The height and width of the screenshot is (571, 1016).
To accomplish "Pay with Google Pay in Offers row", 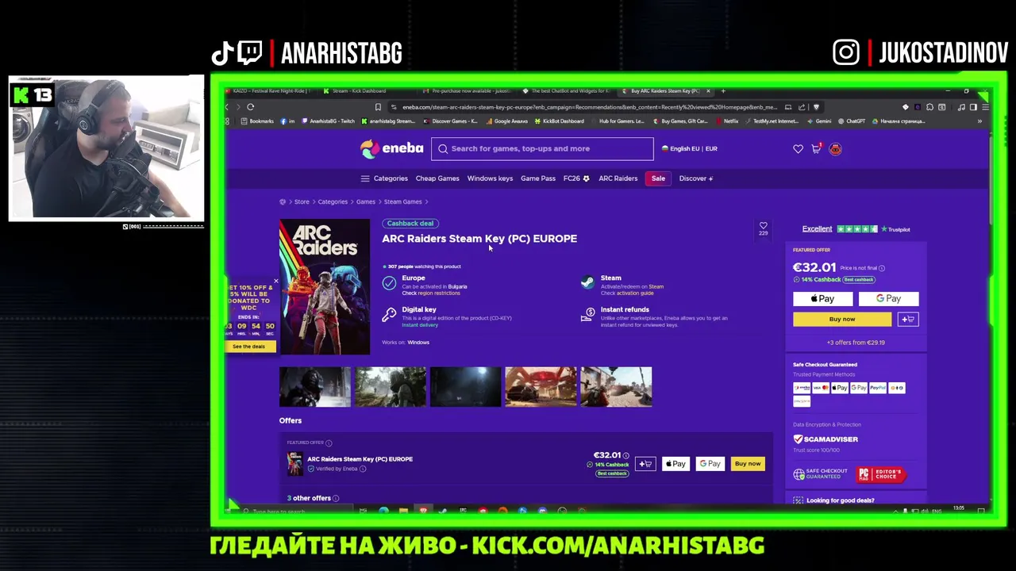I will click(710, 464).
